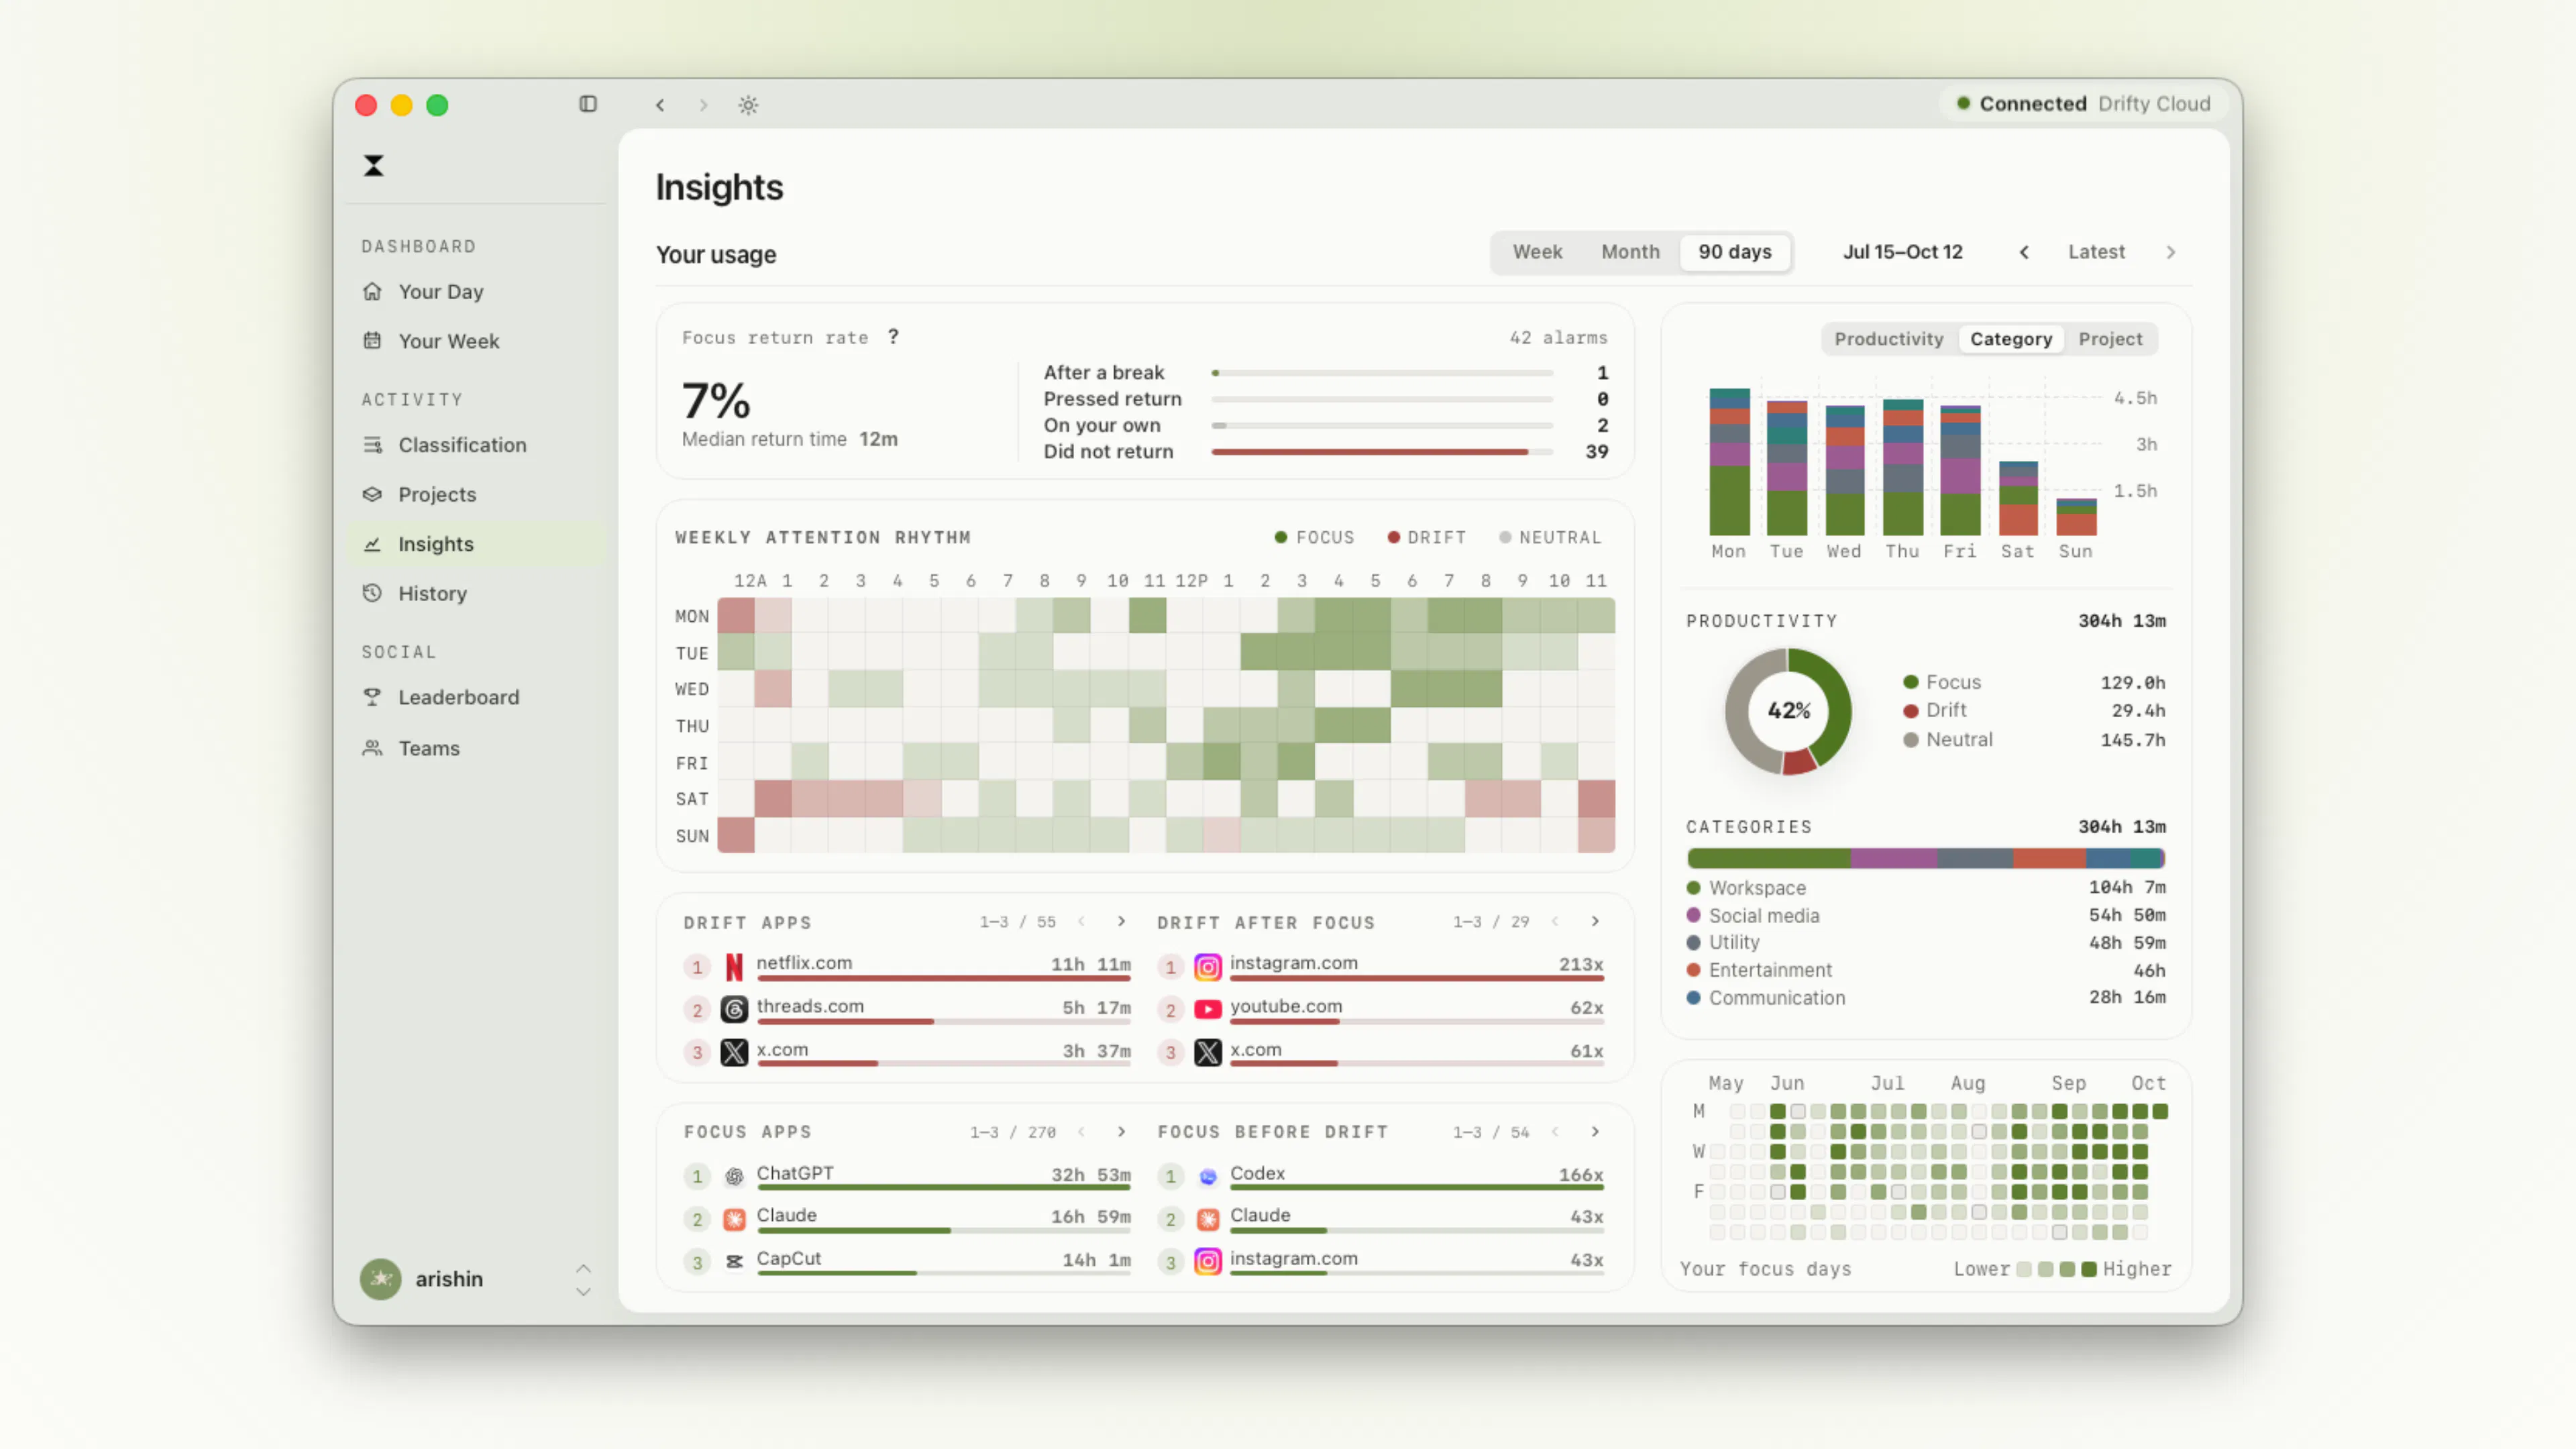Click the Did not return progress bar
The width and height of the screenshot is (2576, 1449).
(1382, 452)
